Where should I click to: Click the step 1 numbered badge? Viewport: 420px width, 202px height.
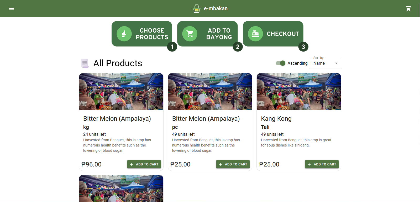[172, 47]
